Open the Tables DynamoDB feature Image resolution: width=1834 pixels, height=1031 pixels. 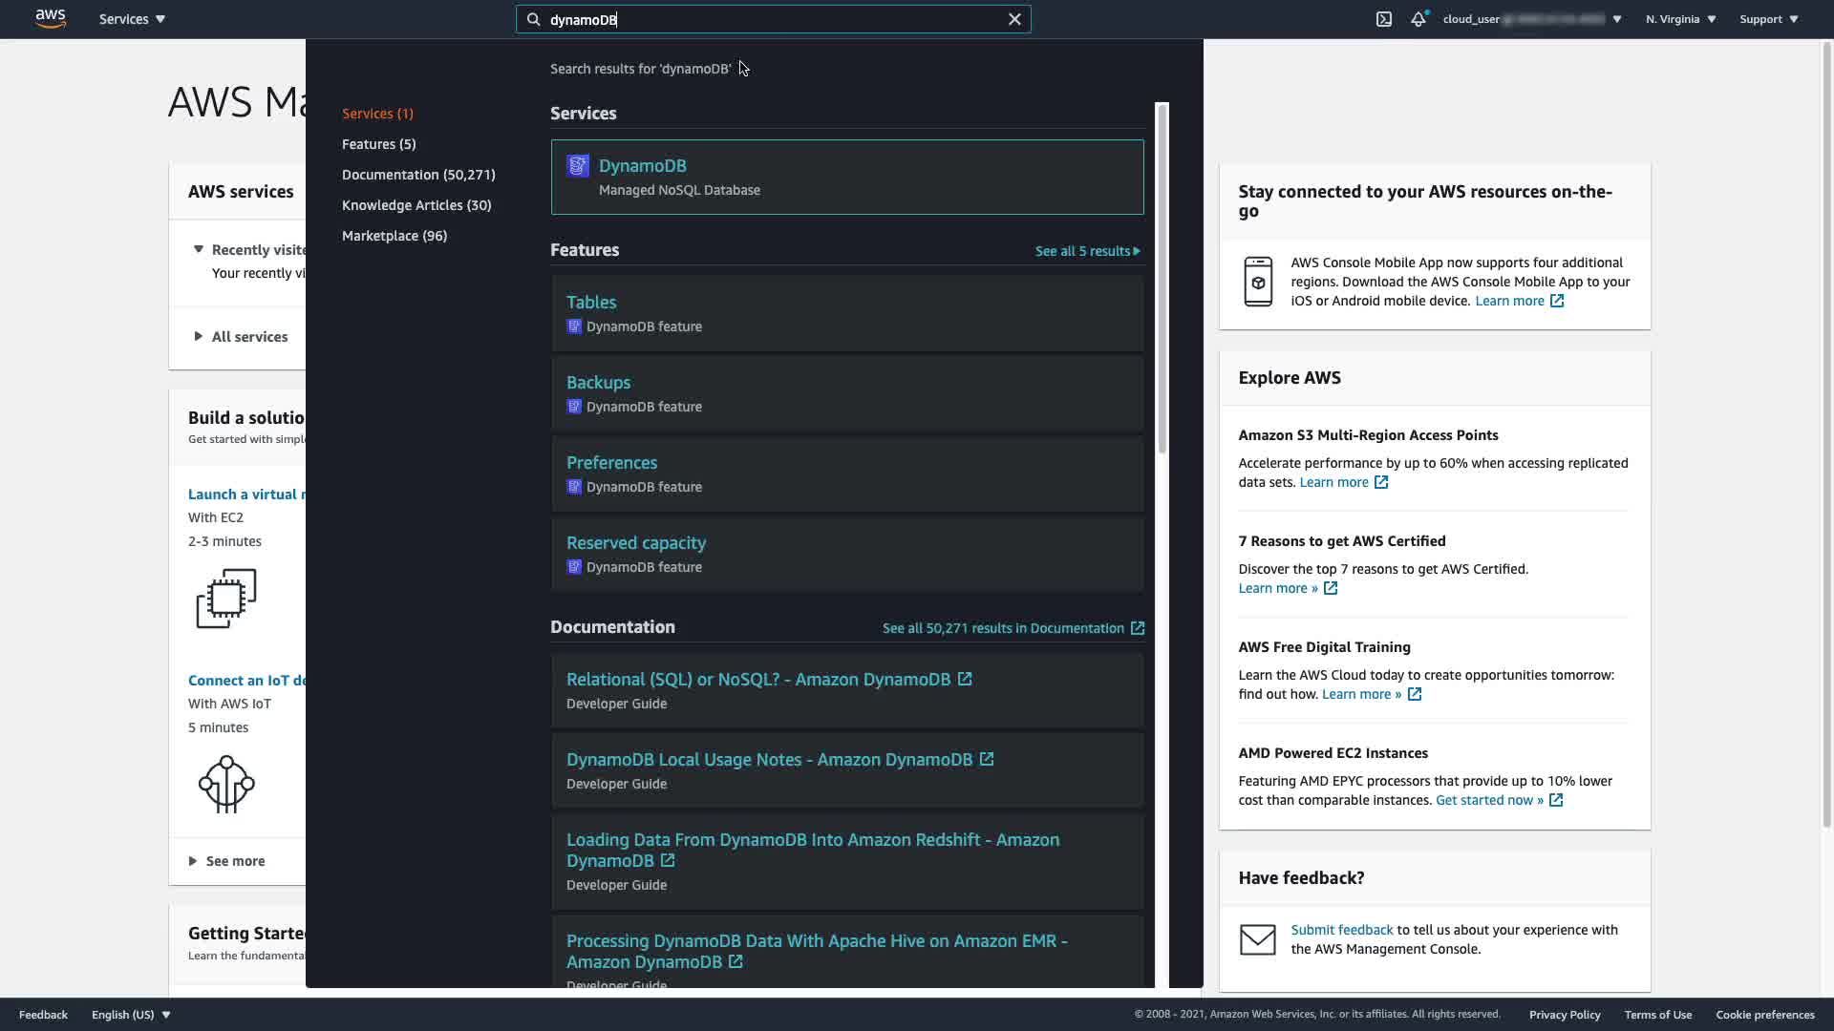[591, 303]
